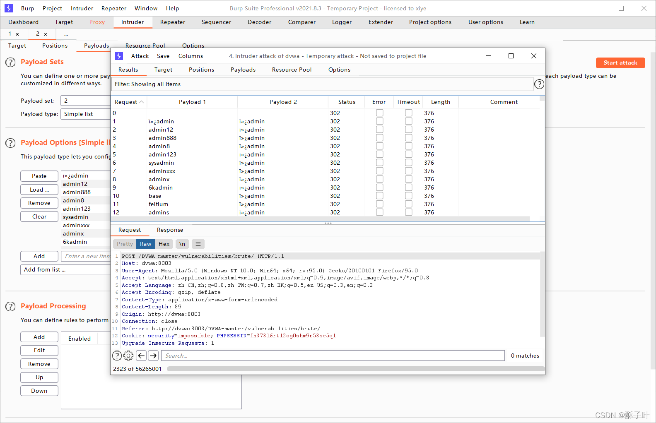Maximize the Intruder attack window
The width and height of the screenshot is (656, 423).
point(511,56)
